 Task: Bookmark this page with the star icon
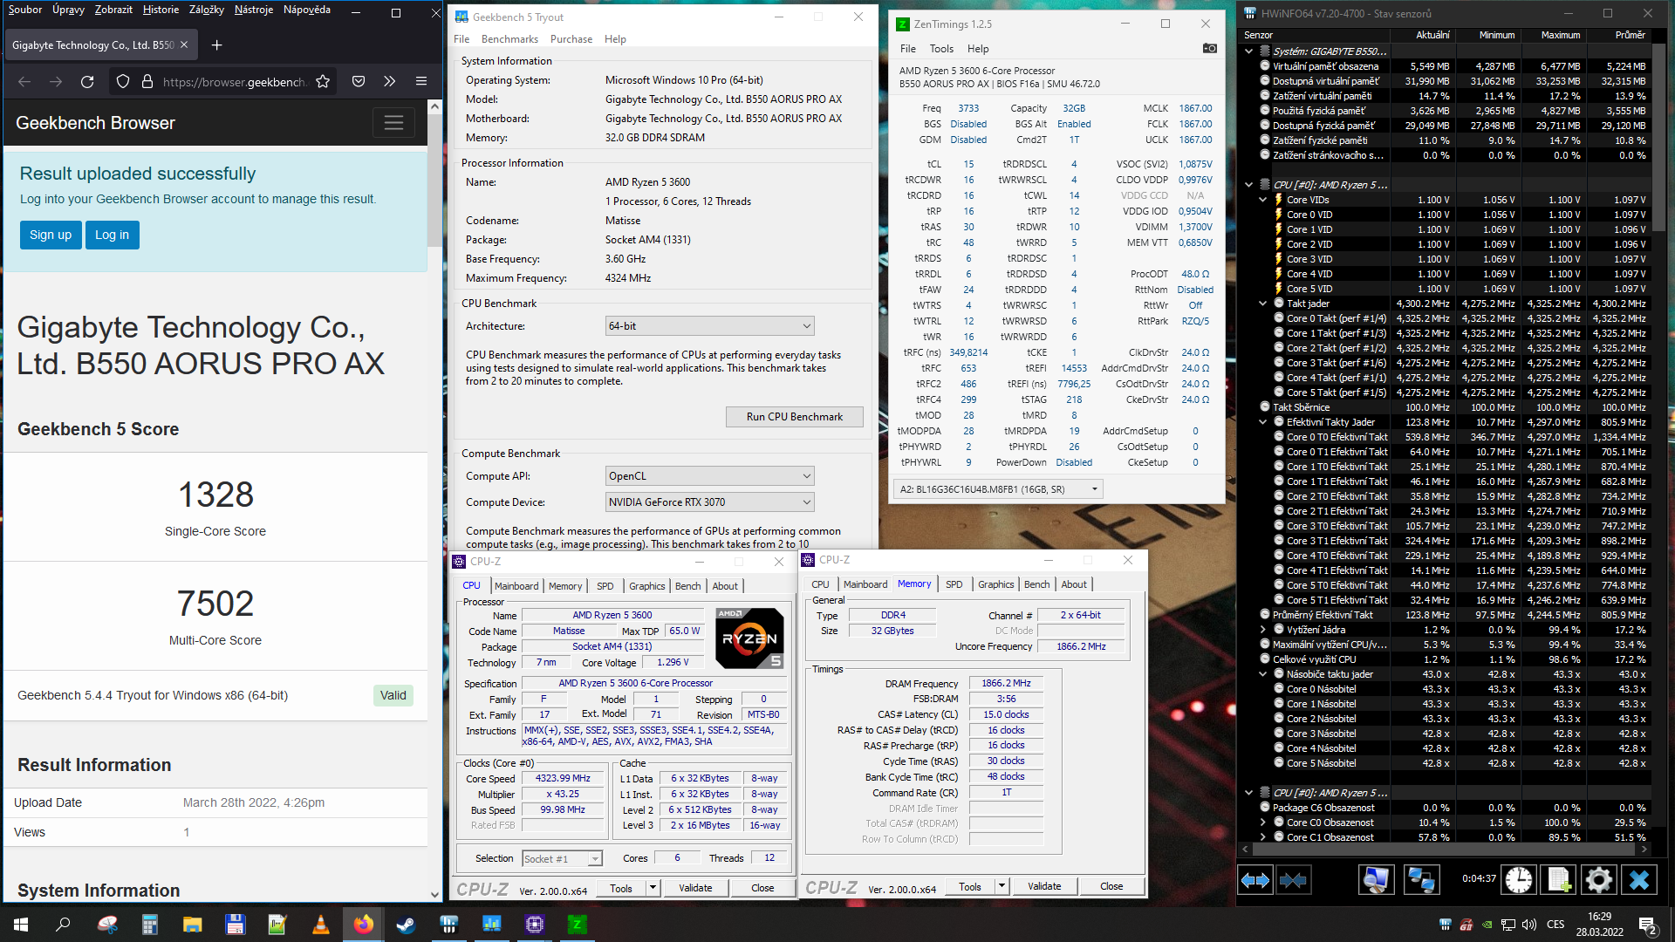click(323, 81)
